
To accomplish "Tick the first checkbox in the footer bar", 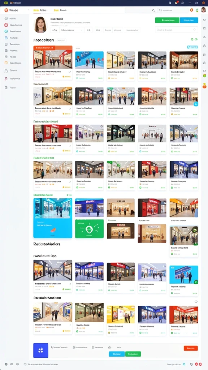I will pos(52,347).
